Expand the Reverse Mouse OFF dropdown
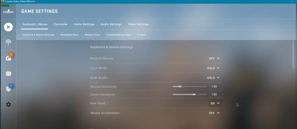 [214, 59]
